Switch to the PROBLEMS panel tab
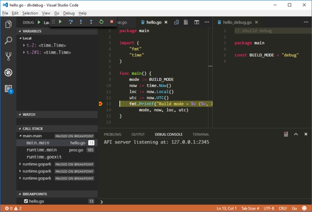 tap(113, 134)
